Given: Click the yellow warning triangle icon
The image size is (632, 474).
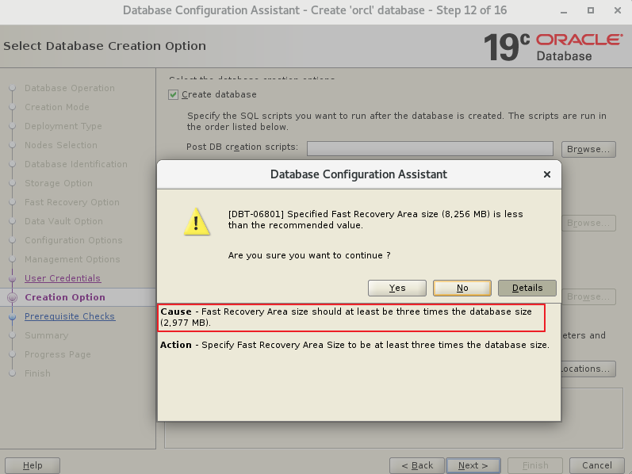Looking at the screenshot, I should [x=197, y=222].
